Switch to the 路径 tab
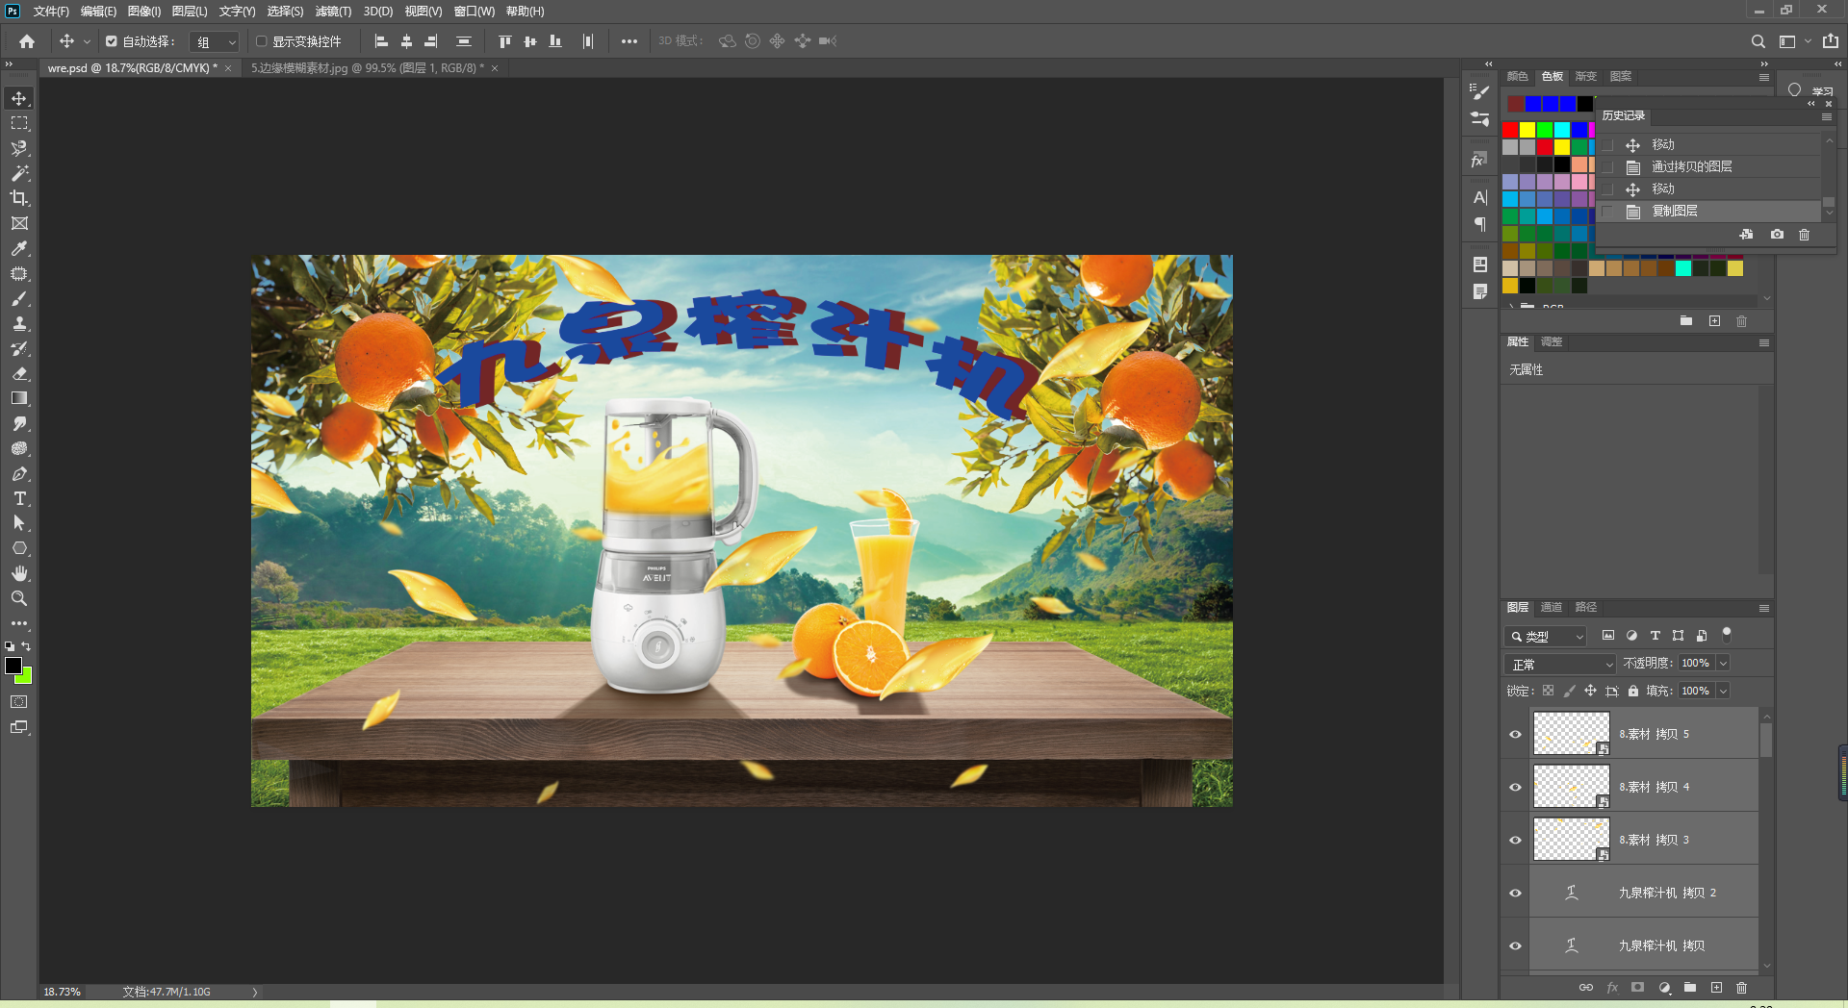 1586,608
